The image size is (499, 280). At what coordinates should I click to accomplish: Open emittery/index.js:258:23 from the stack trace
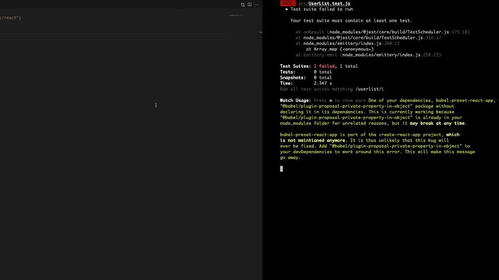pyautogui.click(x=391, y=55)
